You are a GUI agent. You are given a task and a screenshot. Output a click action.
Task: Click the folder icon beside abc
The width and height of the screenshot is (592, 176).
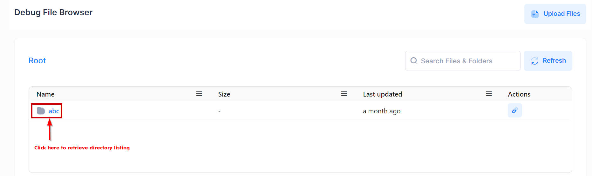(41, 110)
